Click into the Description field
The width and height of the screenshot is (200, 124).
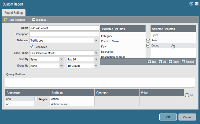tap(64, 34)
